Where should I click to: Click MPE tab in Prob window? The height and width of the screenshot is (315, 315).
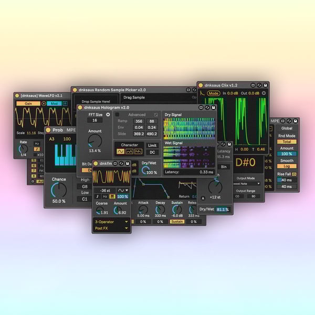click(71, 130)
